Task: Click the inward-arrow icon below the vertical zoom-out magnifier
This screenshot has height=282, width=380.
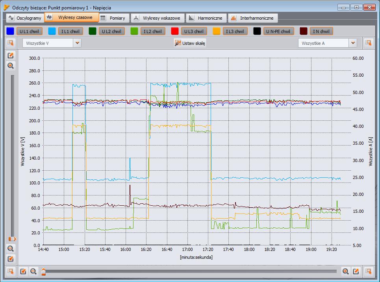Action: 10,259
